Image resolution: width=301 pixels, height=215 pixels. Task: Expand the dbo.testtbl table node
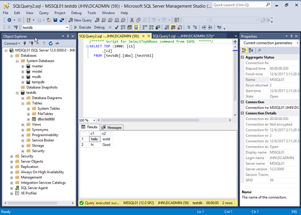click(x=28, y=120)
